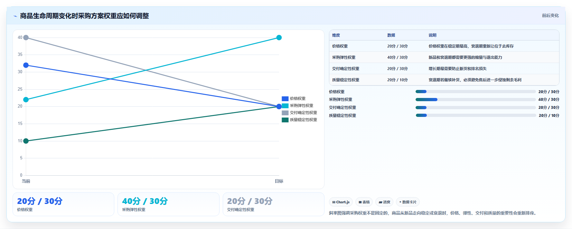
Task: Click the footer description starting with 斜率图强调
Action: [433, 213]
